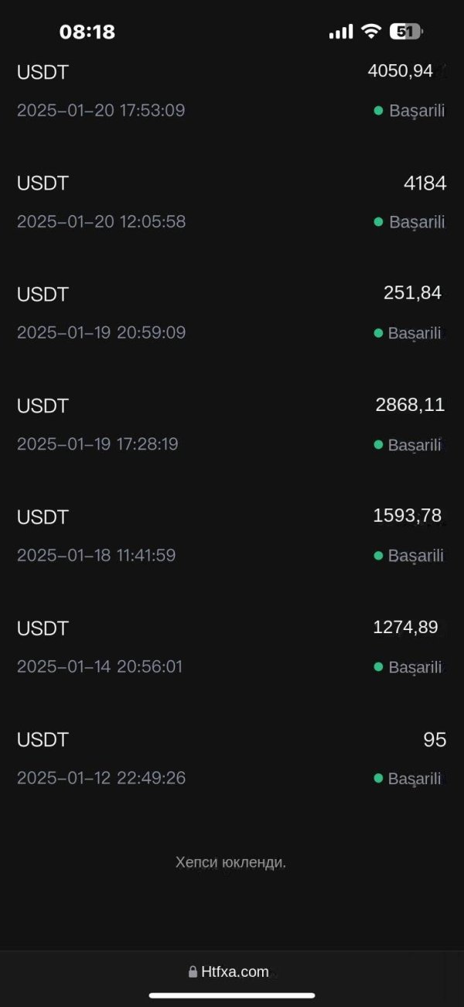Viewport: 464px width, 1007px height.
Task: Tap timestamp 2025-01-19 20:59:09
Action: (x=101, y=333)
